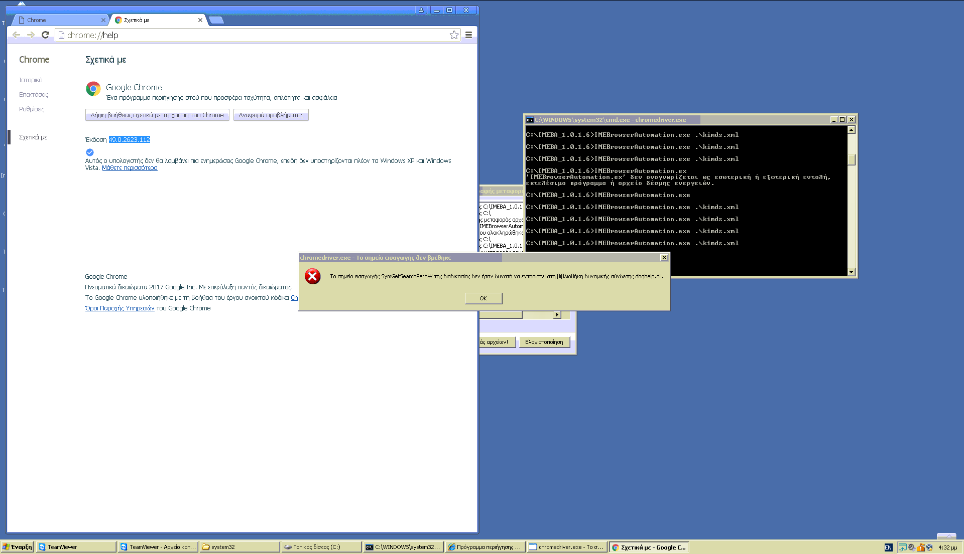This screenshot has width=964, height=554.
Task: Open Chrome's hamburger menu
Action: [x=468, y=35]
